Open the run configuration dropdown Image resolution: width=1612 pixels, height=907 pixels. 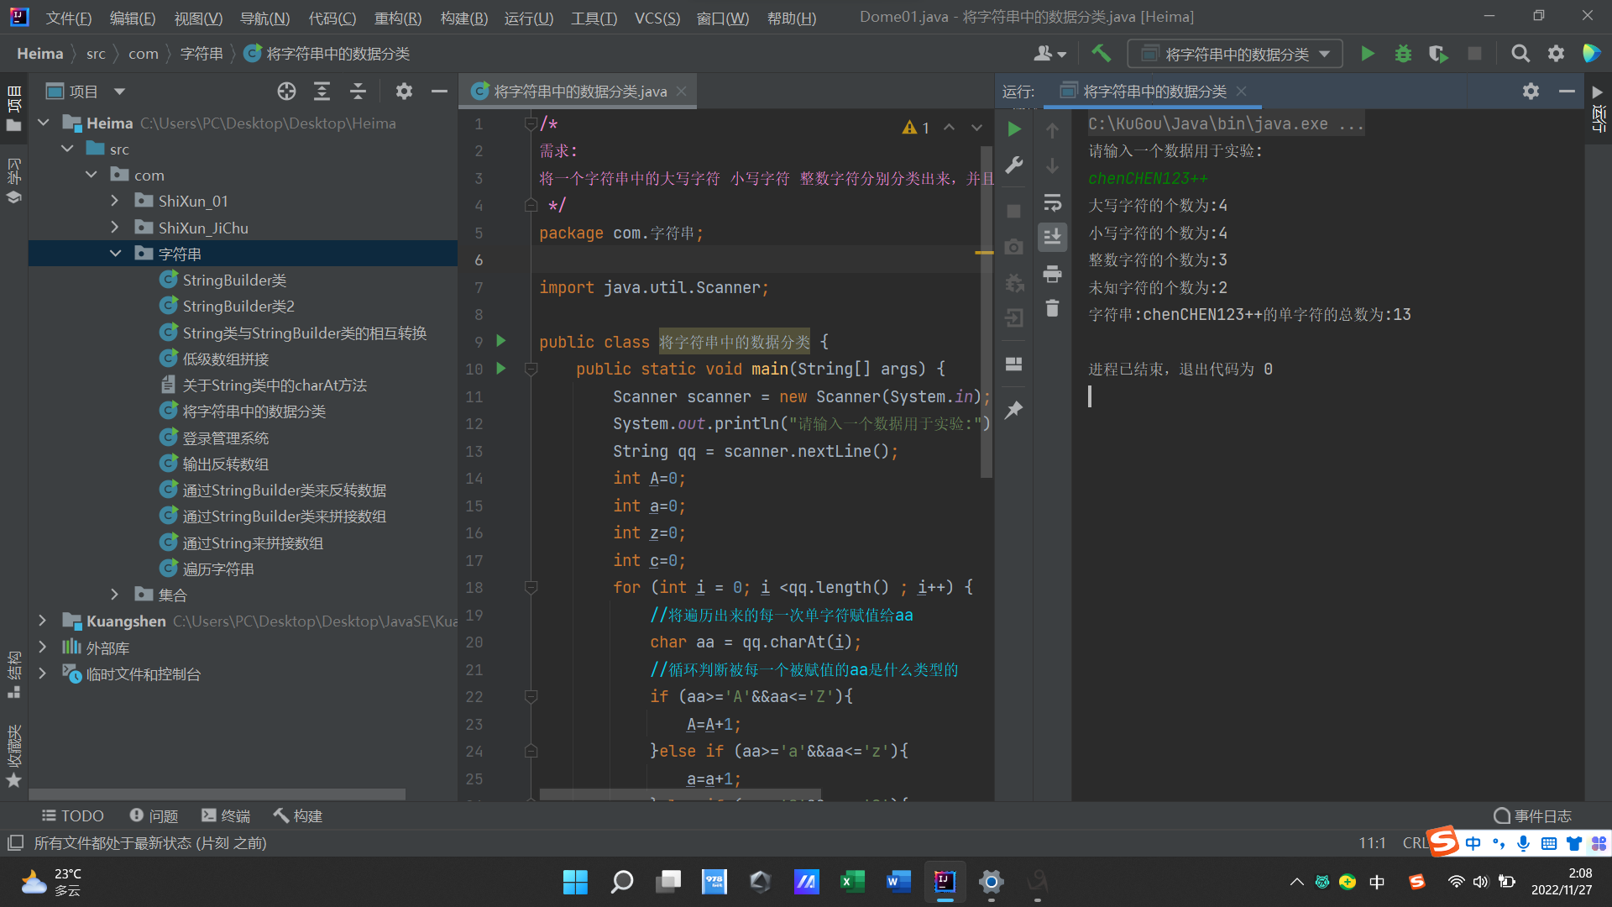[1235, 54]
